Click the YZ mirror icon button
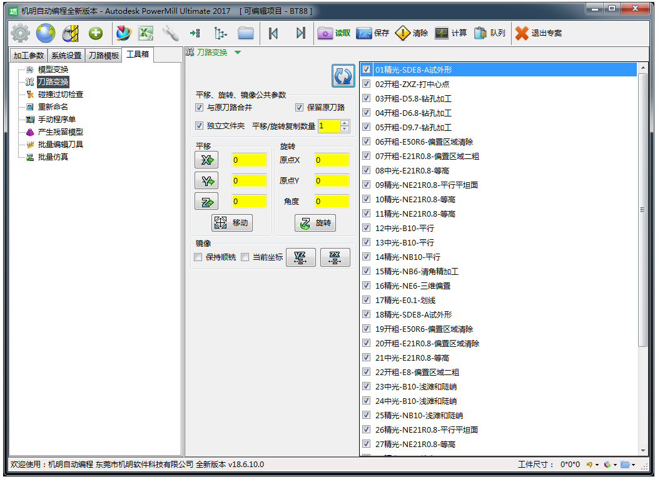 point(300,257)
